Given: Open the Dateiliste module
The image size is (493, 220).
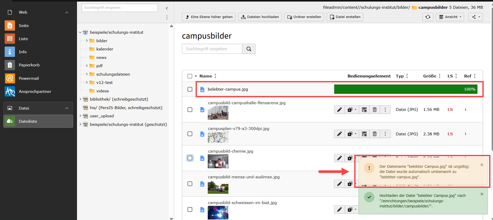Looking at the screenshot, I should coord(28,121).
